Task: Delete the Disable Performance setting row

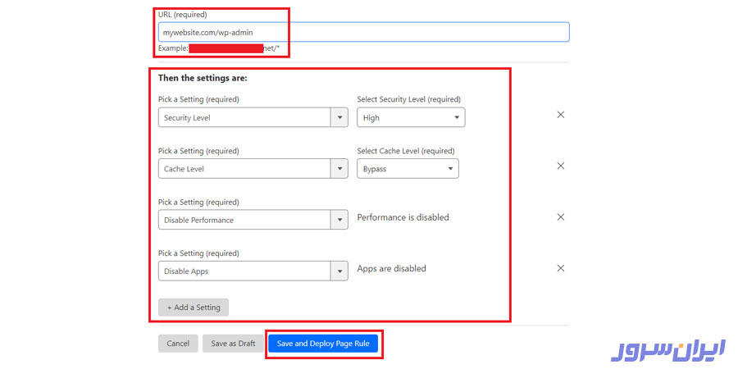Action: (561, 217)
